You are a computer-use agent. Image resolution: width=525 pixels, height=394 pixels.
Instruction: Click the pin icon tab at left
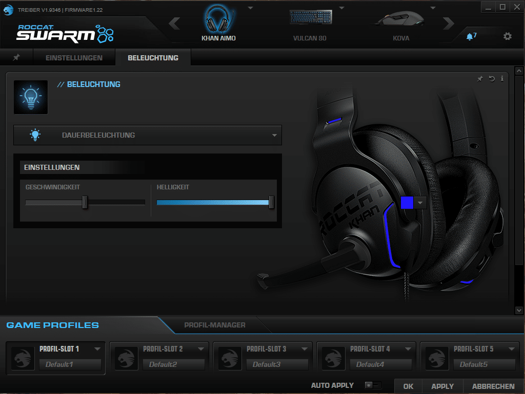coord(16,58)
